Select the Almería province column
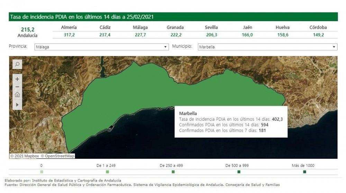This screenshot has width=346, height=193. 69,27
